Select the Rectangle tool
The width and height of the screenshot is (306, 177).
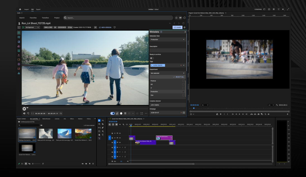[99, 131]
